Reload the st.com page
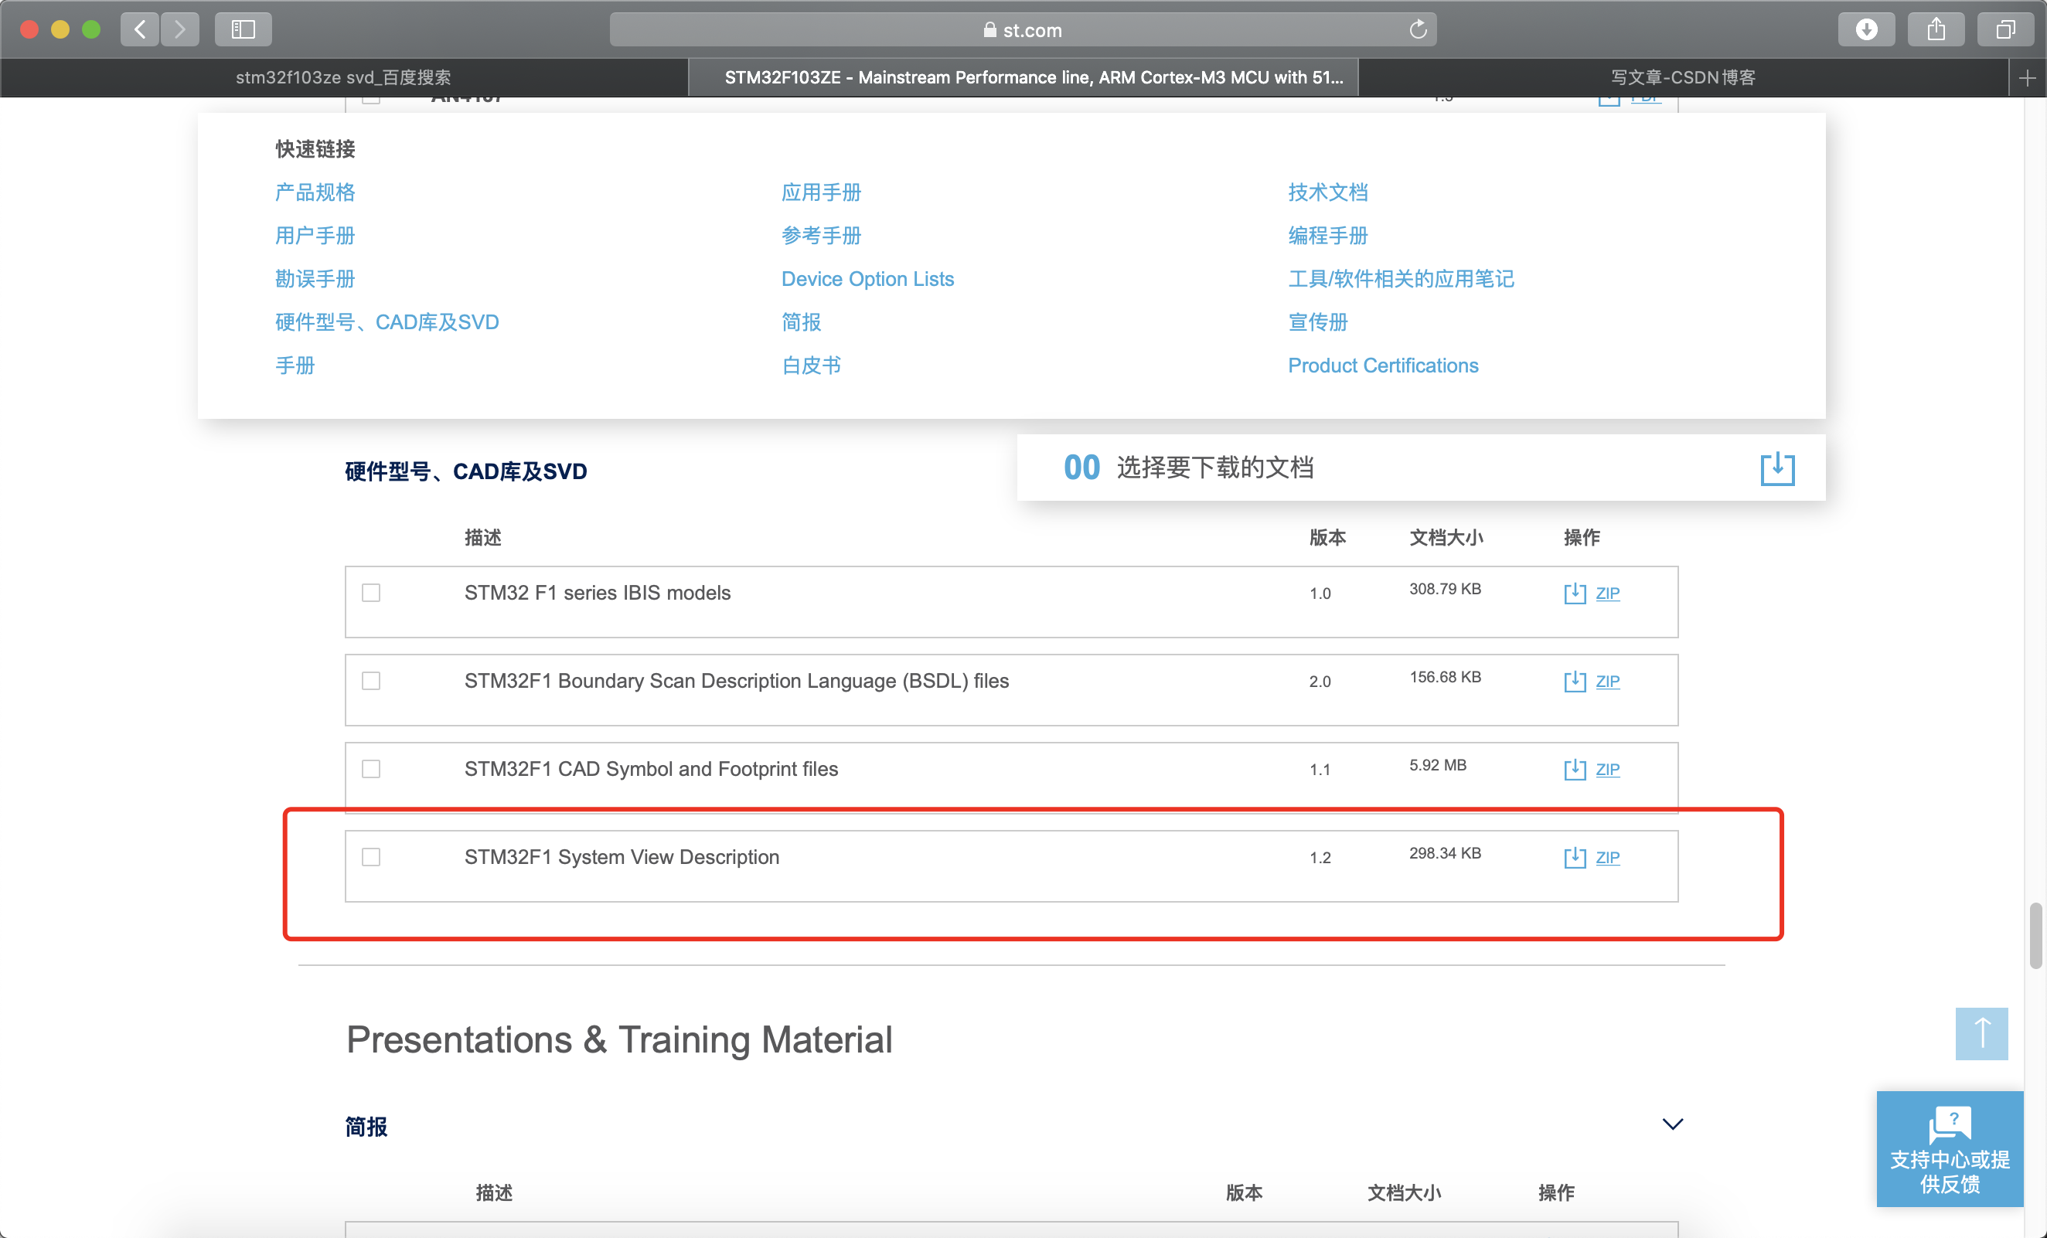 [x=1418, y=30]
